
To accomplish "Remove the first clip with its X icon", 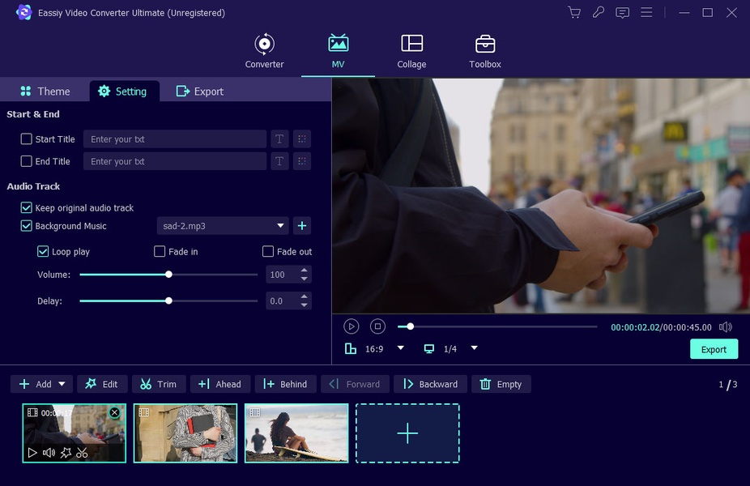I will pyautogui.click(x=114, y=413).
